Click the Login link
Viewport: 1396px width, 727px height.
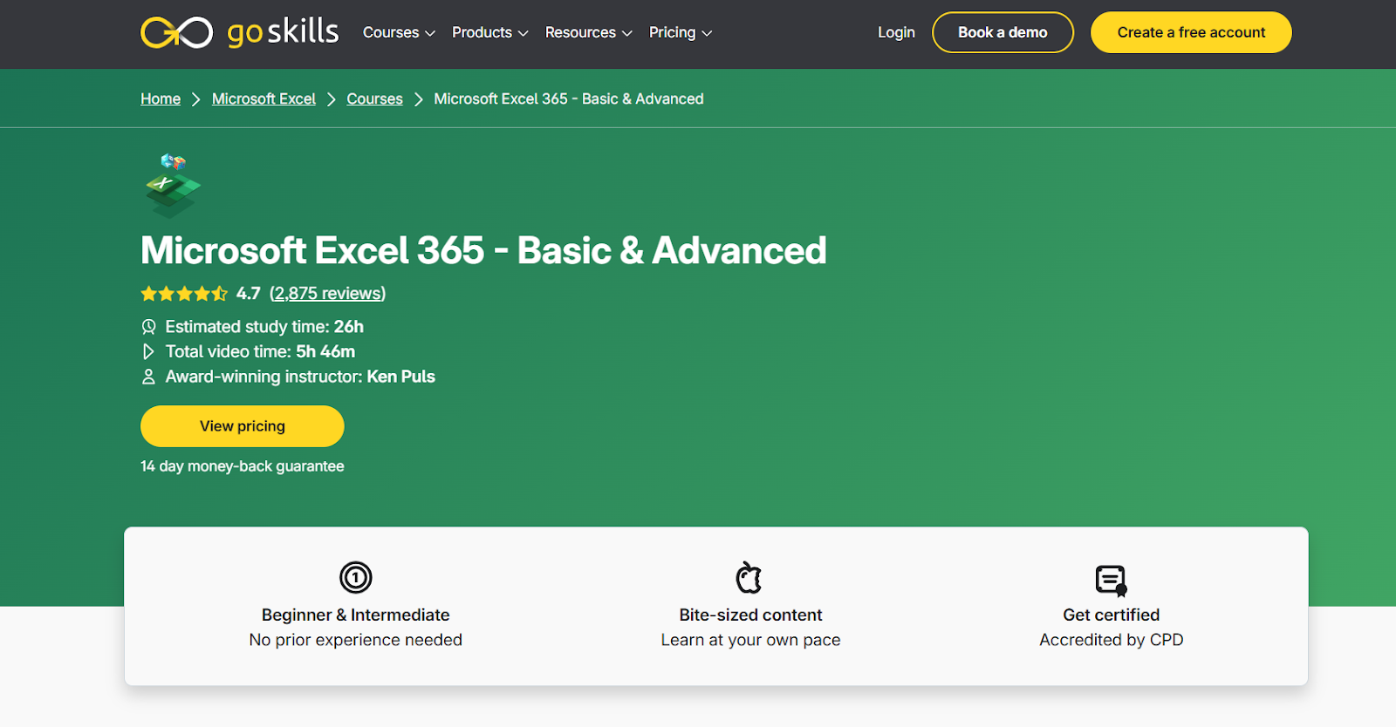pyautogui.click(x=896, y=32)
